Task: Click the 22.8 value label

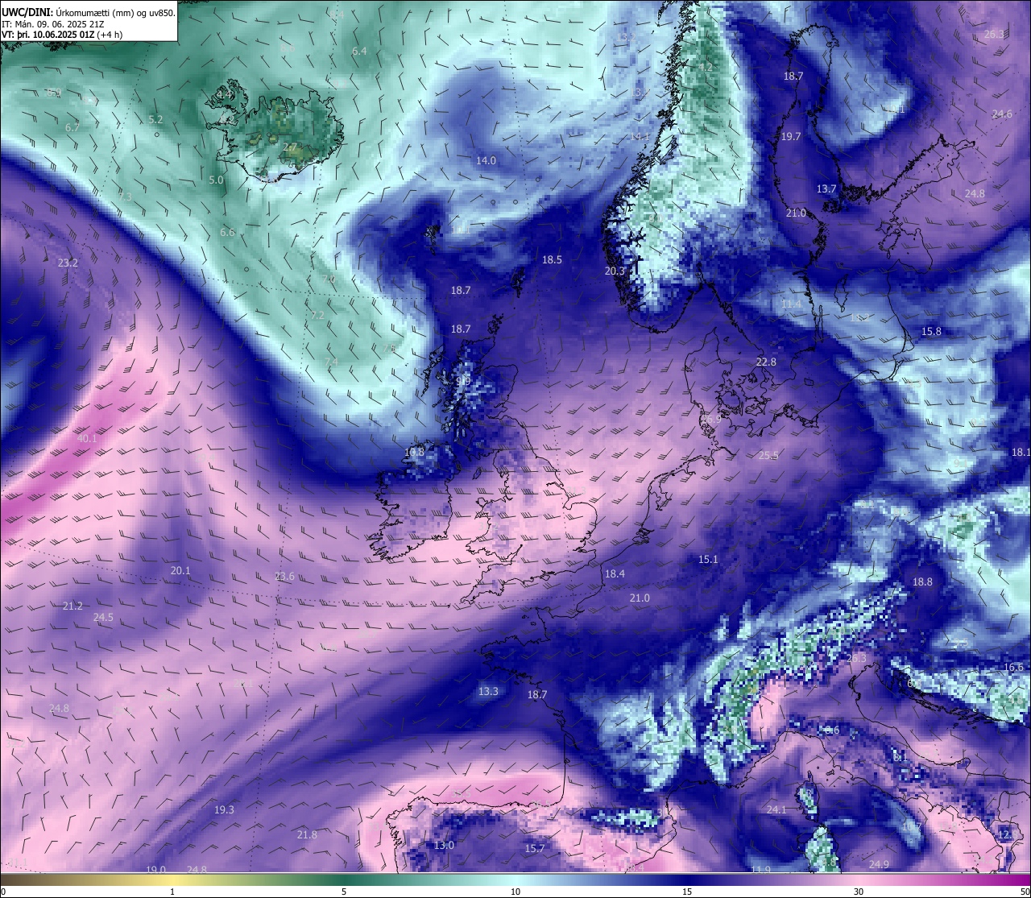Action: pos(766,362)
